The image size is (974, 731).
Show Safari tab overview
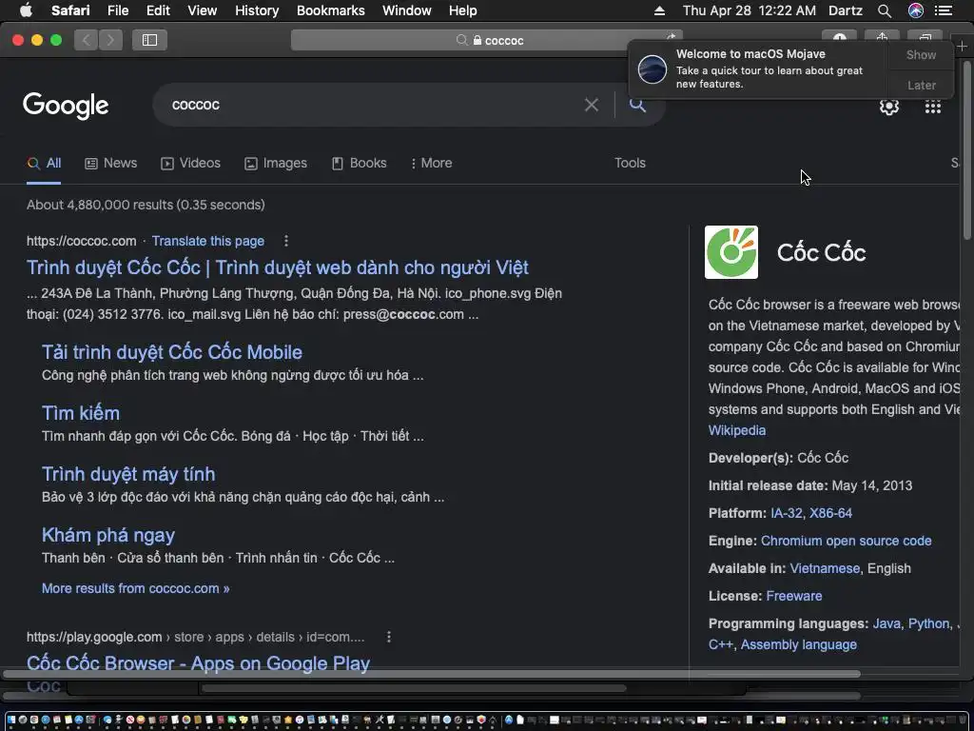coord(925,37)
